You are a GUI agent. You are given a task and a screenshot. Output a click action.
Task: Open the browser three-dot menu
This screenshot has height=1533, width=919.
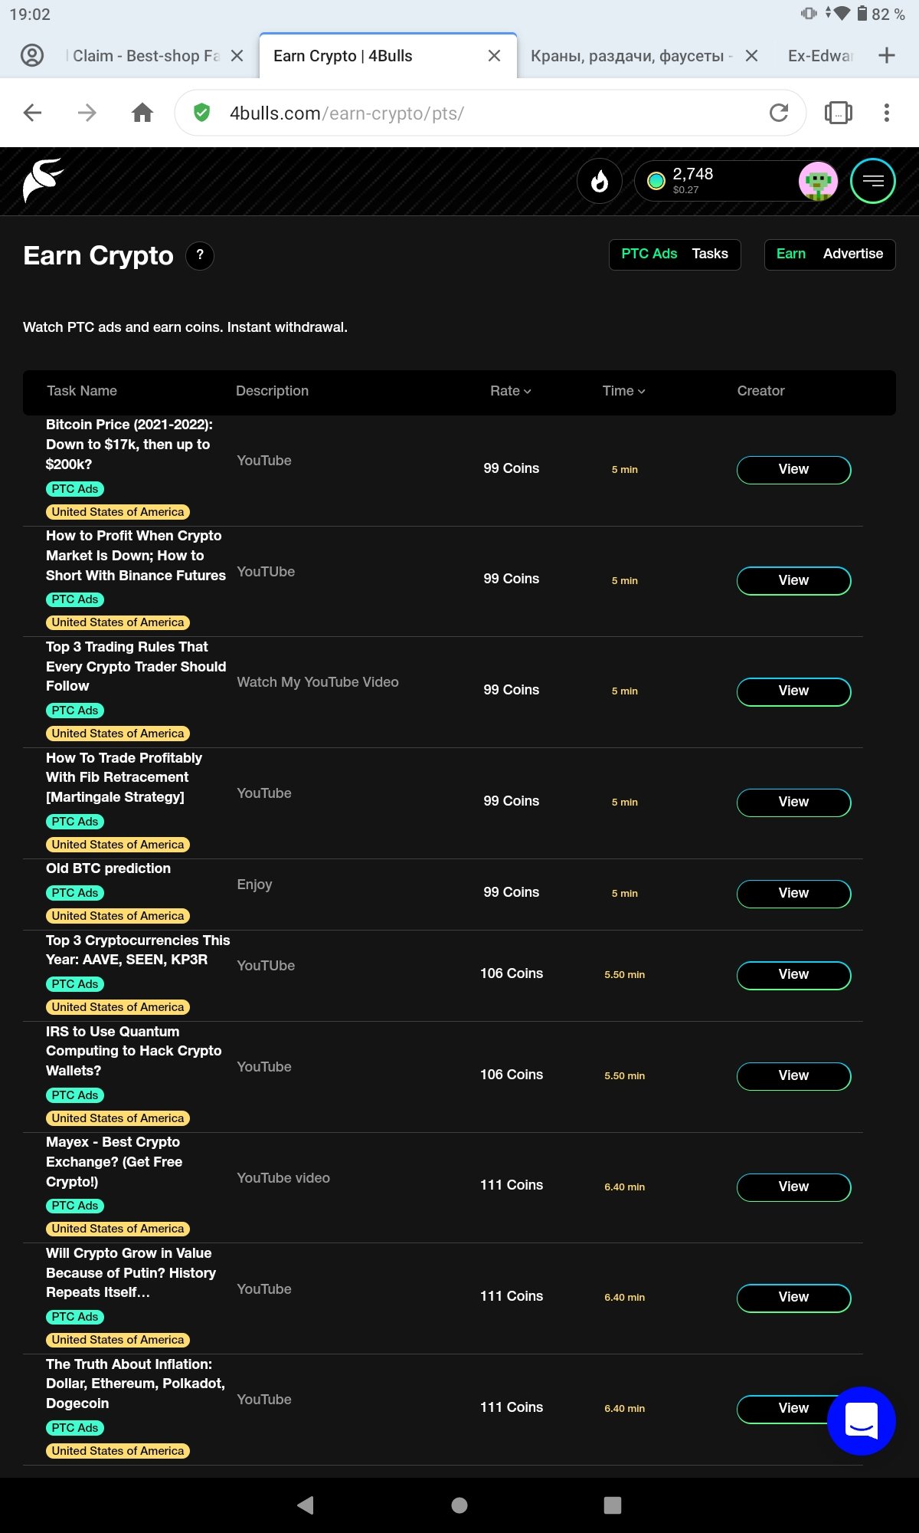point(887,113)
